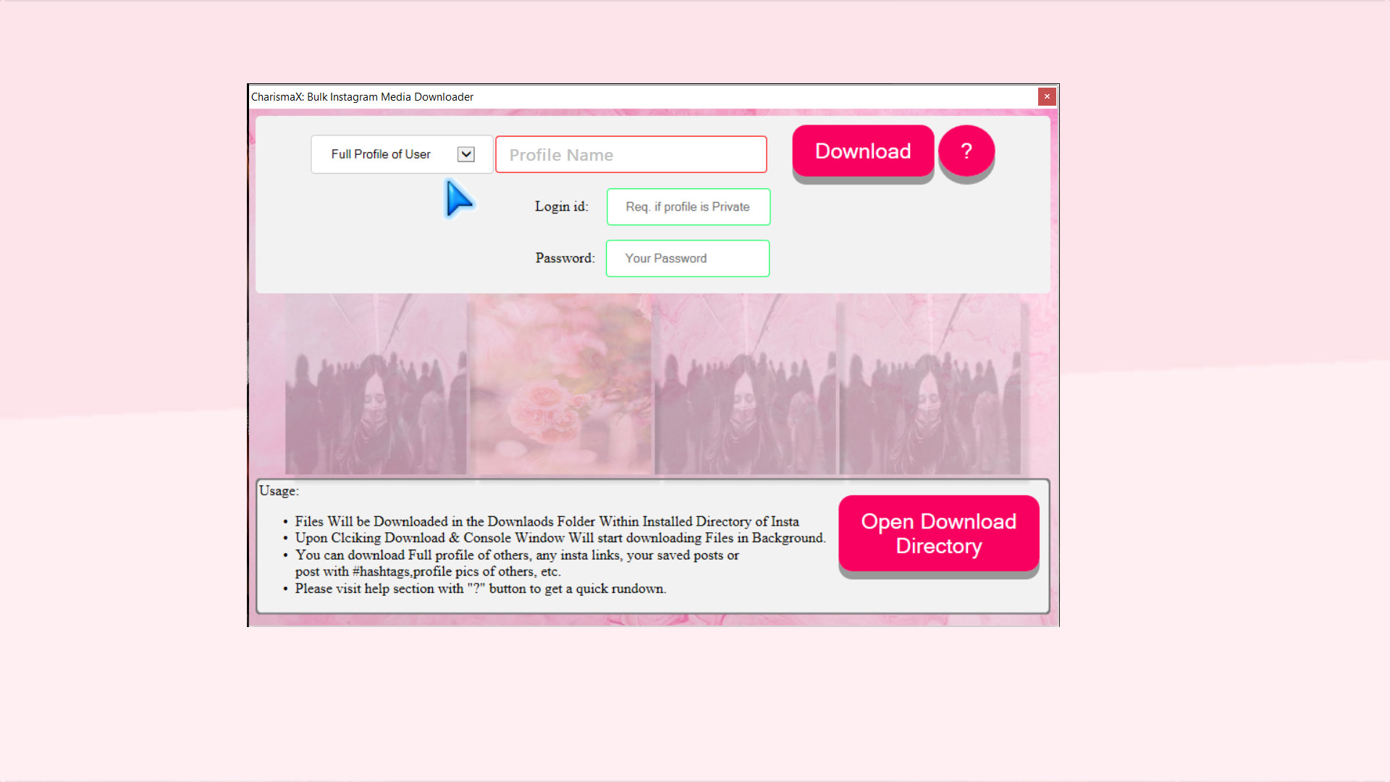Click the CharismaX title bar text
1390x782 pixels.
pos(362,96)
